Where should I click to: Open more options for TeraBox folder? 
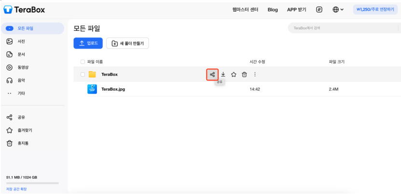click(255, 74)
